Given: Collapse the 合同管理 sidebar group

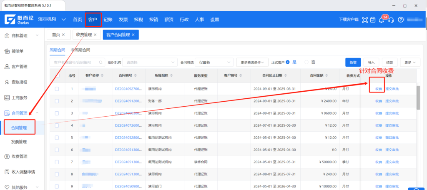Looking at the screenshot, I should point(37,113).
